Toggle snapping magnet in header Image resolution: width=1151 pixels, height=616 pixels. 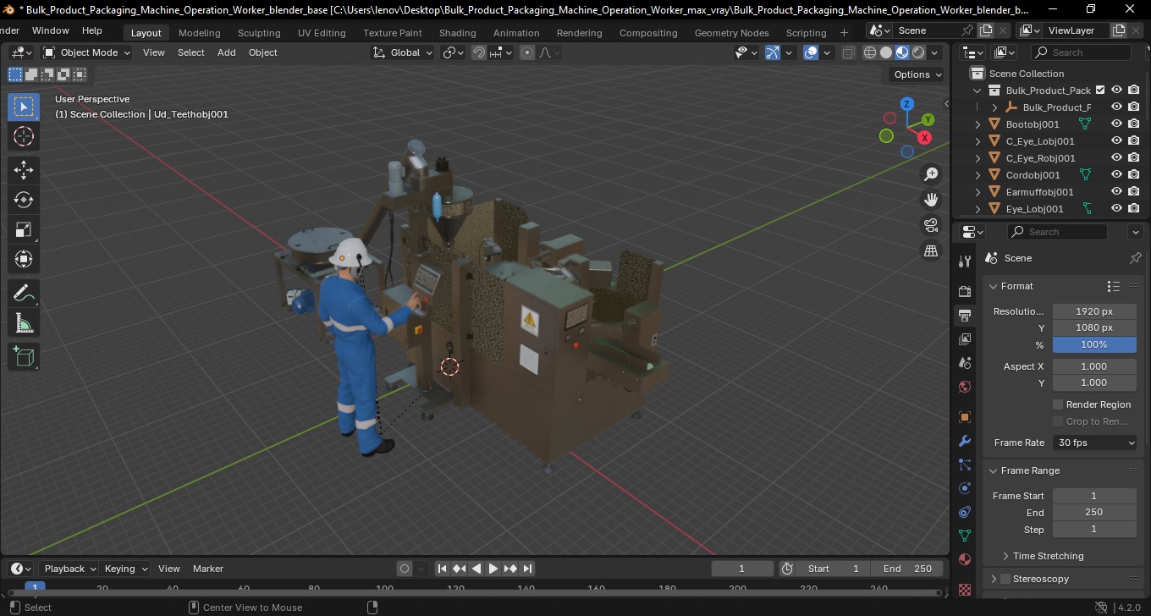click(479, 52)
